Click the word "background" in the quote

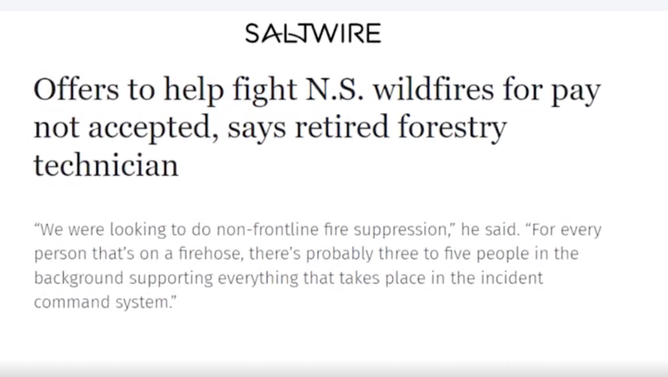pos(79,278)
